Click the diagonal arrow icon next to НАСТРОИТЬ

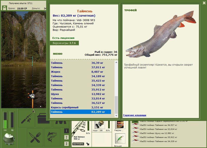click(88, 144)
